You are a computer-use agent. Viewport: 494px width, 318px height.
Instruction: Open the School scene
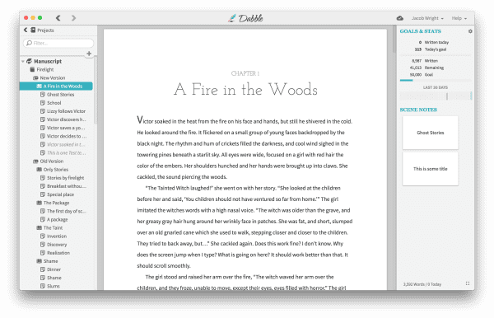pyautogui.click(x=54, y=103)
